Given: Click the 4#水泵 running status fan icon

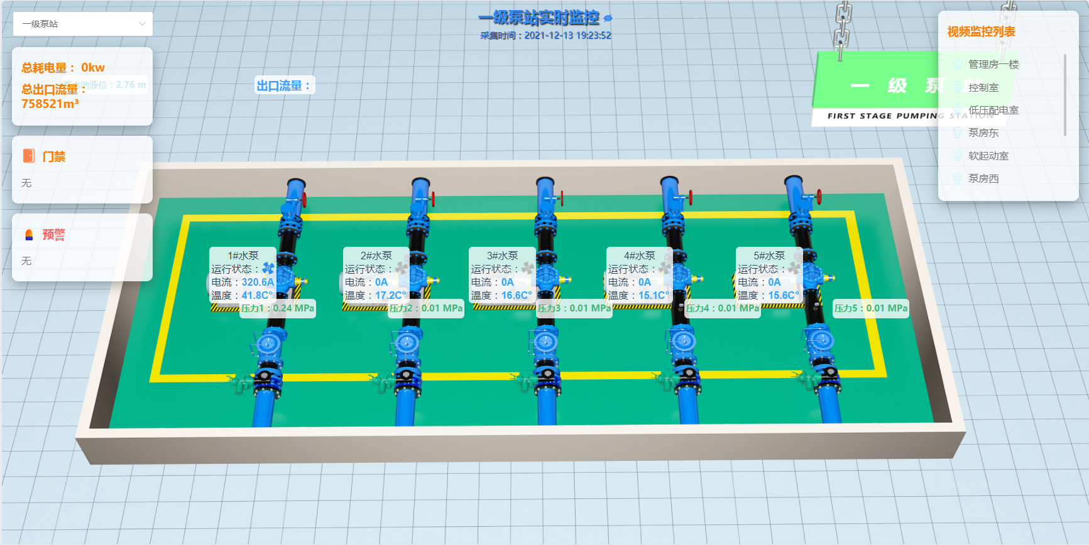Looking at the screenshot, I should pos(664,269).
